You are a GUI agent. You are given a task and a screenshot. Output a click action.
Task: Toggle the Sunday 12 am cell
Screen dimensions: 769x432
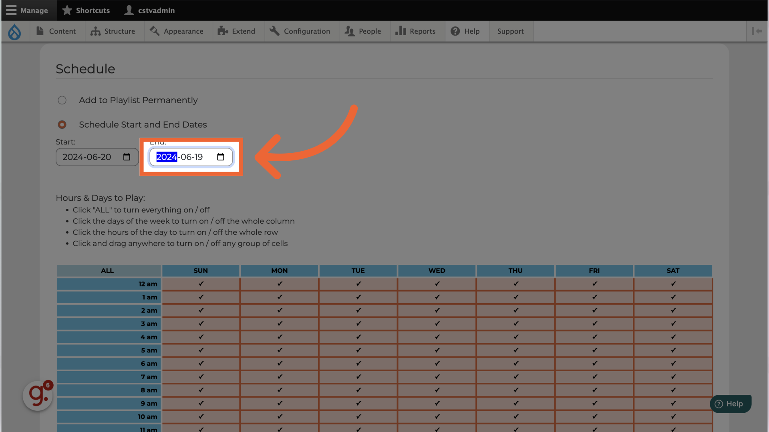(201, 284)
